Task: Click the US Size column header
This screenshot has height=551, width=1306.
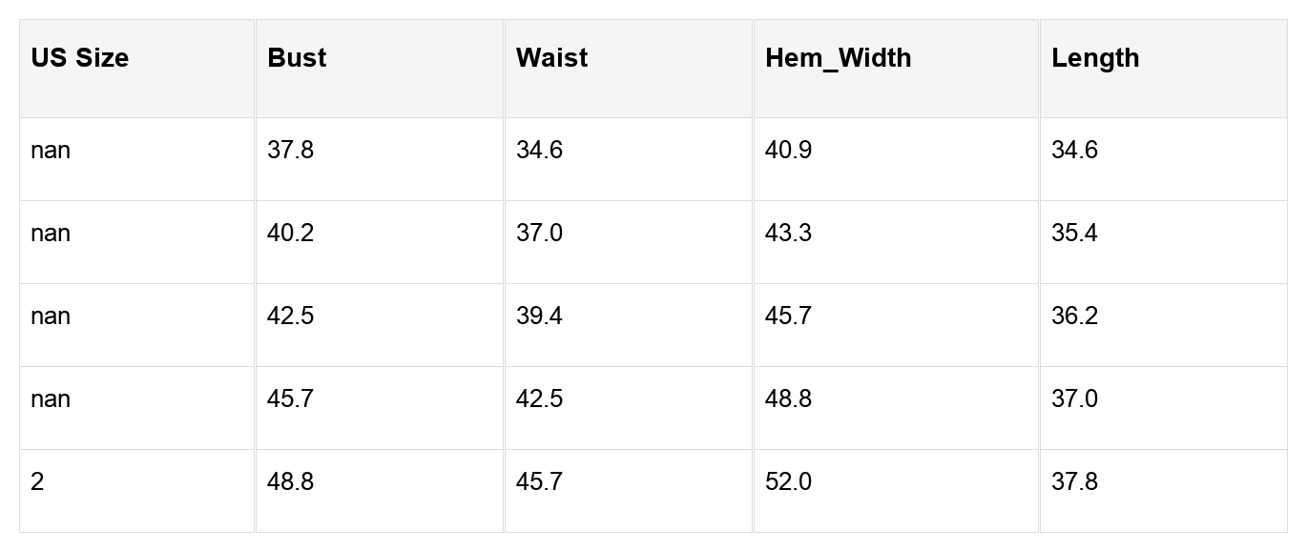Action: [x=80, y=58]
